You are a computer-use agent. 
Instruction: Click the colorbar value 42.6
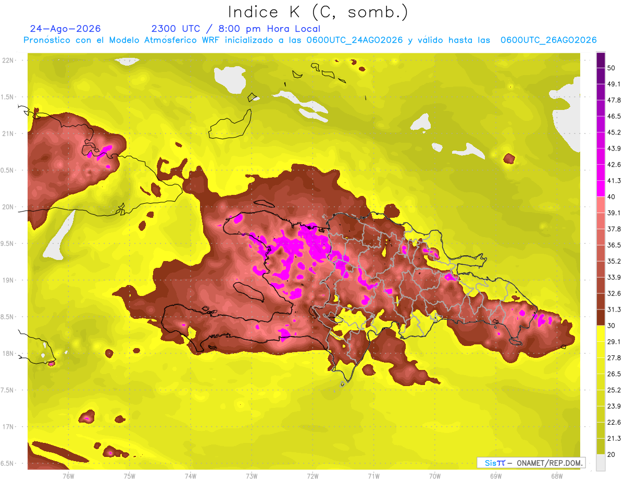click(x=614, y=165)
